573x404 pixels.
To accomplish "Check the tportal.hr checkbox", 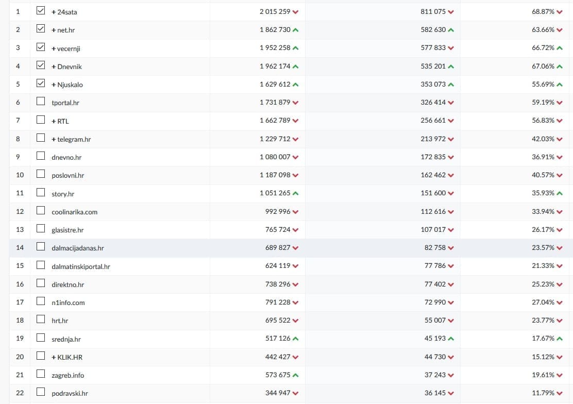I will pyautogui.click(x=41, y=102).
